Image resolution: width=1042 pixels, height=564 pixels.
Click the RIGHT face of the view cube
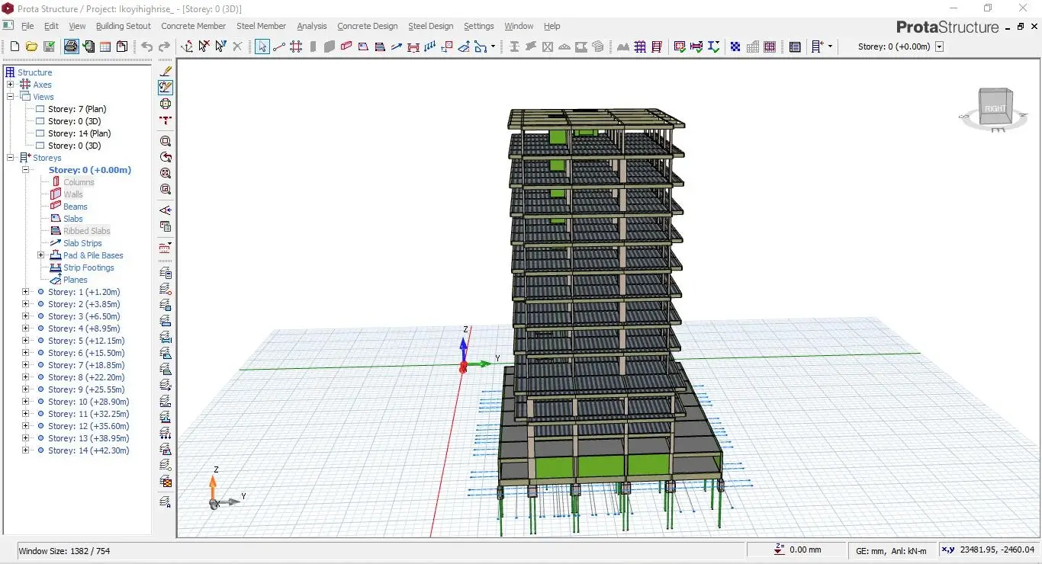995,109
